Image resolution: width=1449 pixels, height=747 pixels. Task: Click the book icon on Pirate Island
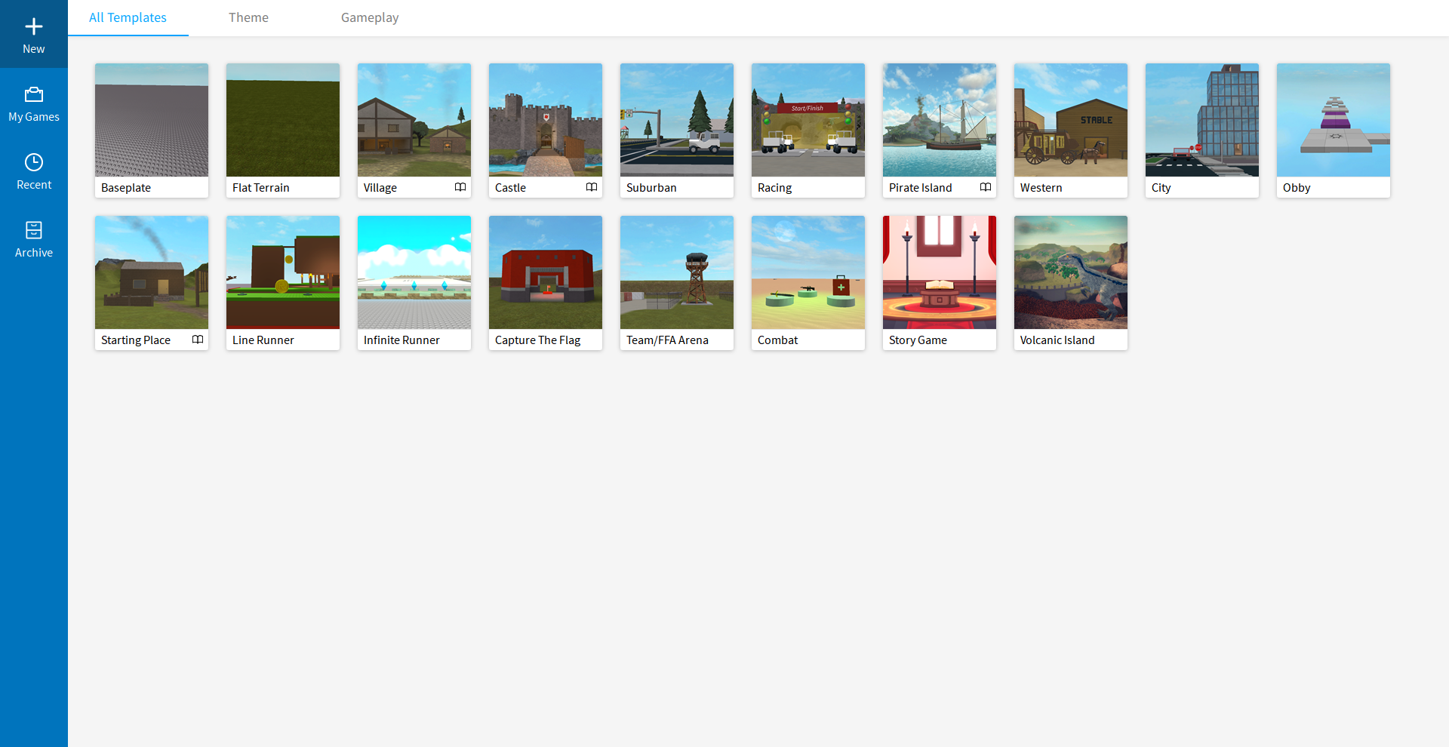point(985,187)
